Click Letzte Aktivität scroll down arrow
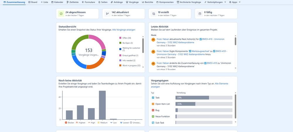Viewport: 293px width, 132px height. (x=236, y=68)
